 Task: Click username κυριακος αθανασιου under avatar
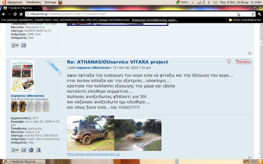pyautogui.click(x=28, y=96)
